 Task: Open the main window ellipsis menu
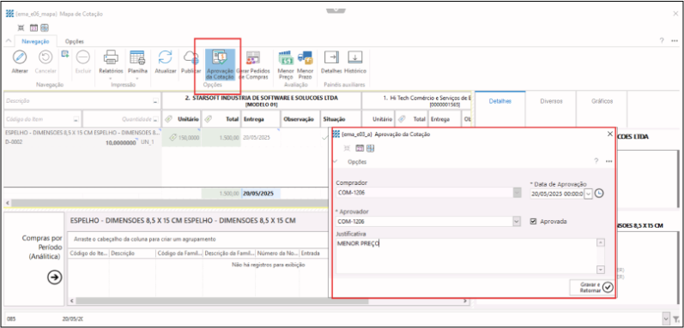[675, 40]
